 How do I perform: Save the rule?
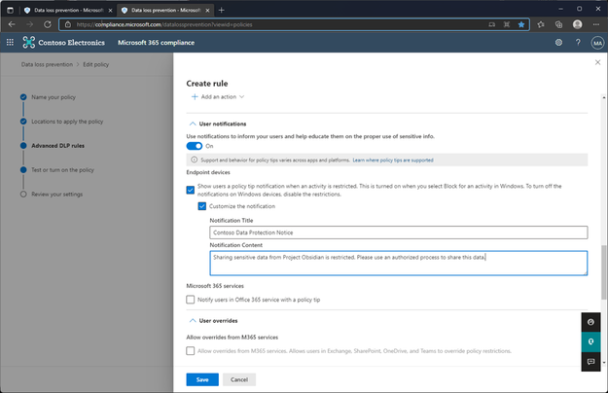coord(202,379)
